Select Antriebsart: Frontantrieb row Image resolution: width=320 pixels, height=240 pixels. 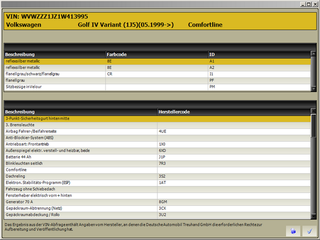click(157, 144)
